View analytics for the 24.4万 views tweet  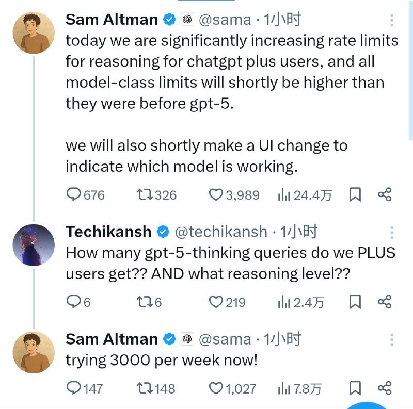click(x=284, y=195)
